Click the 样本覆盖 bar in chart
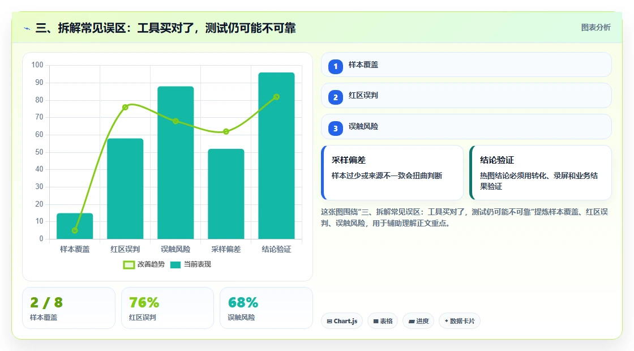634x351 pixels. pyautogui.click(x=75, y=226)
